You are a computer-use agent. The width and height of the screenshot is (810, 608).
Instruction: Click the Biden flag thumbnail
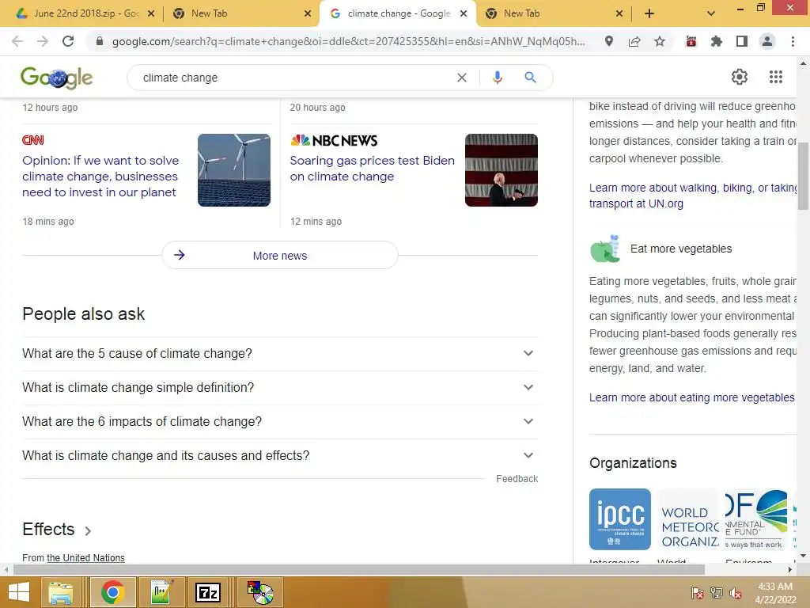tap(501, 170)
